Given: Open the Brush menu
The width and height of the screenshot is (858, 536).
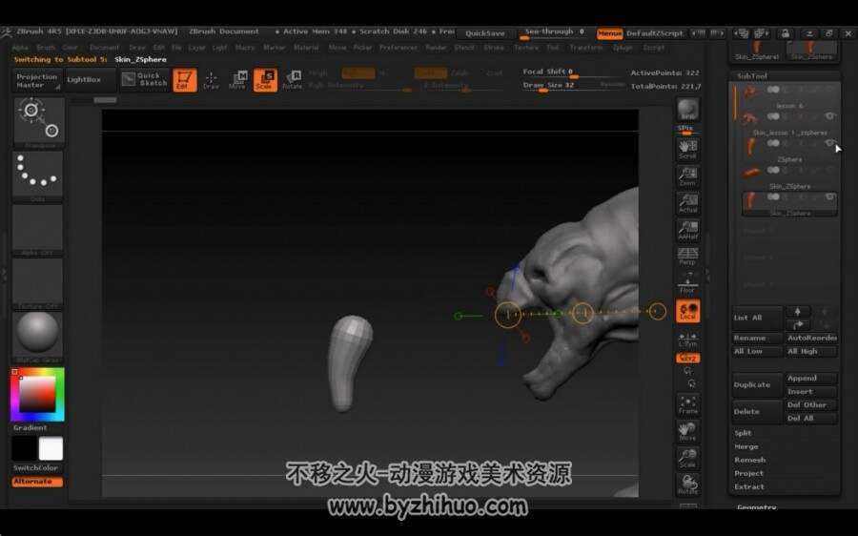Looking at the screenshot, I should click(46, 48).
